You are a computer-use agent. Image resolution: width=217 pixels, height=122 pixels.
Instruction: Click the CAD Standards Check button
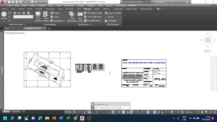point(109,17)
